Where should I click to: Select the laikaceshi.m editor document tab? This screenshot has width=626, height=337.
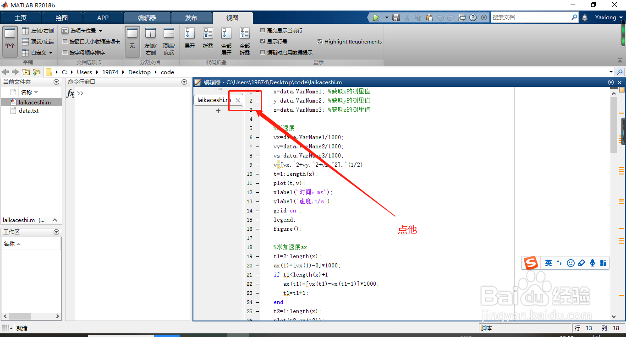point(214,100)
